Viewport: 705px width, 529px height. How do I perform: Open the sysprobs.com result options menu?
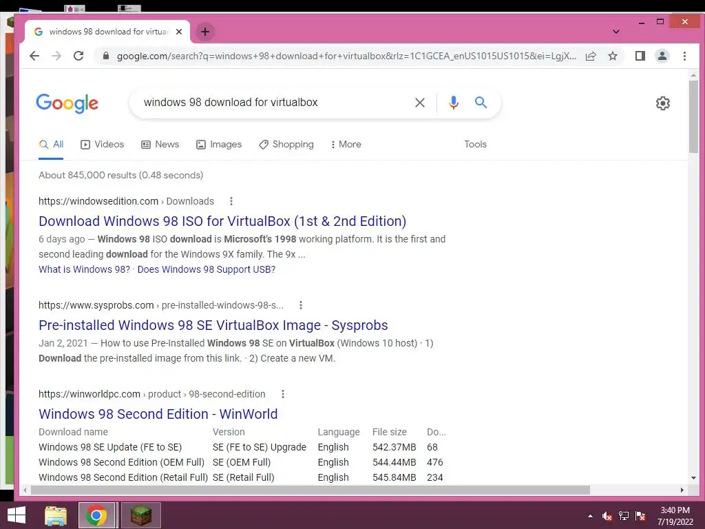tap(301, 305)
